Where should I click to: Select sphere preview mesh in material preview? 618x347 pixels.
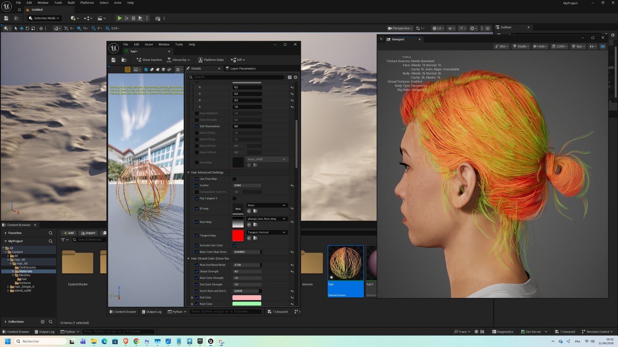146,69
